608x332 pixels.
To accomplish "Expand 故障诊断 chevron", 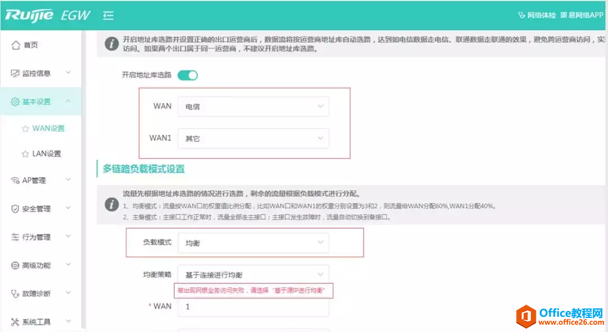I will [68, 293].
